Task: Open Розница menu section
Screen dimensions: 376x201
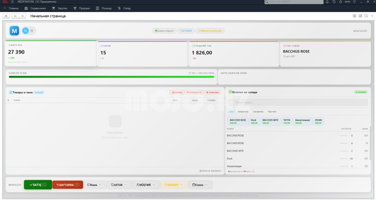Action: (x=104, y=8)
